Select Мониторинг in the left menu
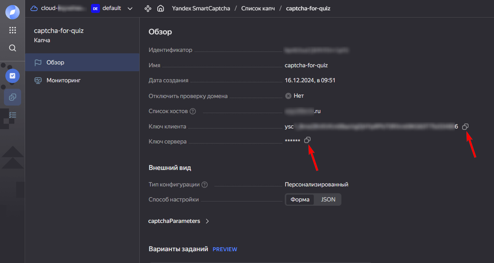The width and height of the screenshot is (494, 263). point(82,80)
